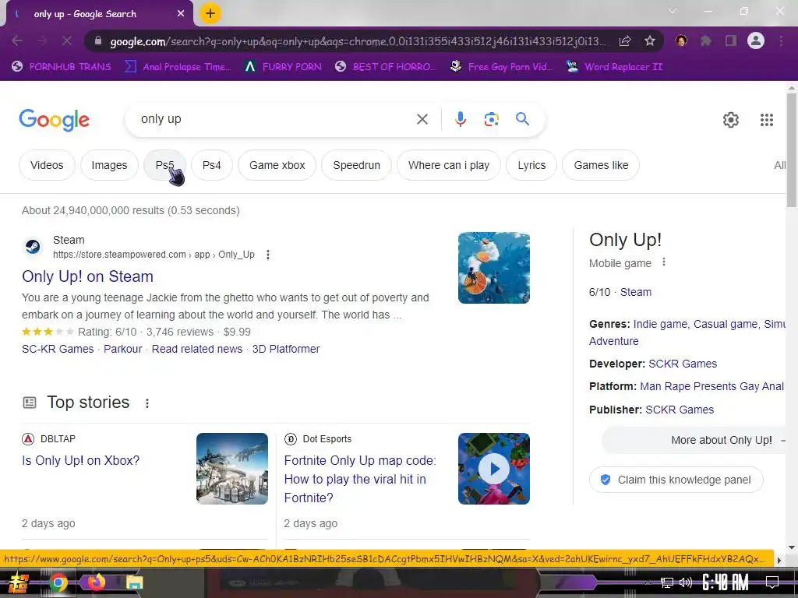Select the Ps4 search chip
Image resolution: width=798 pixels, height=598 pixels.
click(x=212, y=165)
